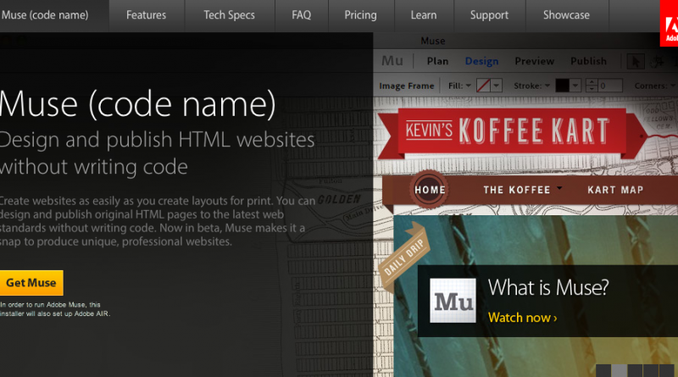The width and height of the screenshot is (678, 377).
Task: Open THE KOFFEE submenu
Action: (522, 190)
